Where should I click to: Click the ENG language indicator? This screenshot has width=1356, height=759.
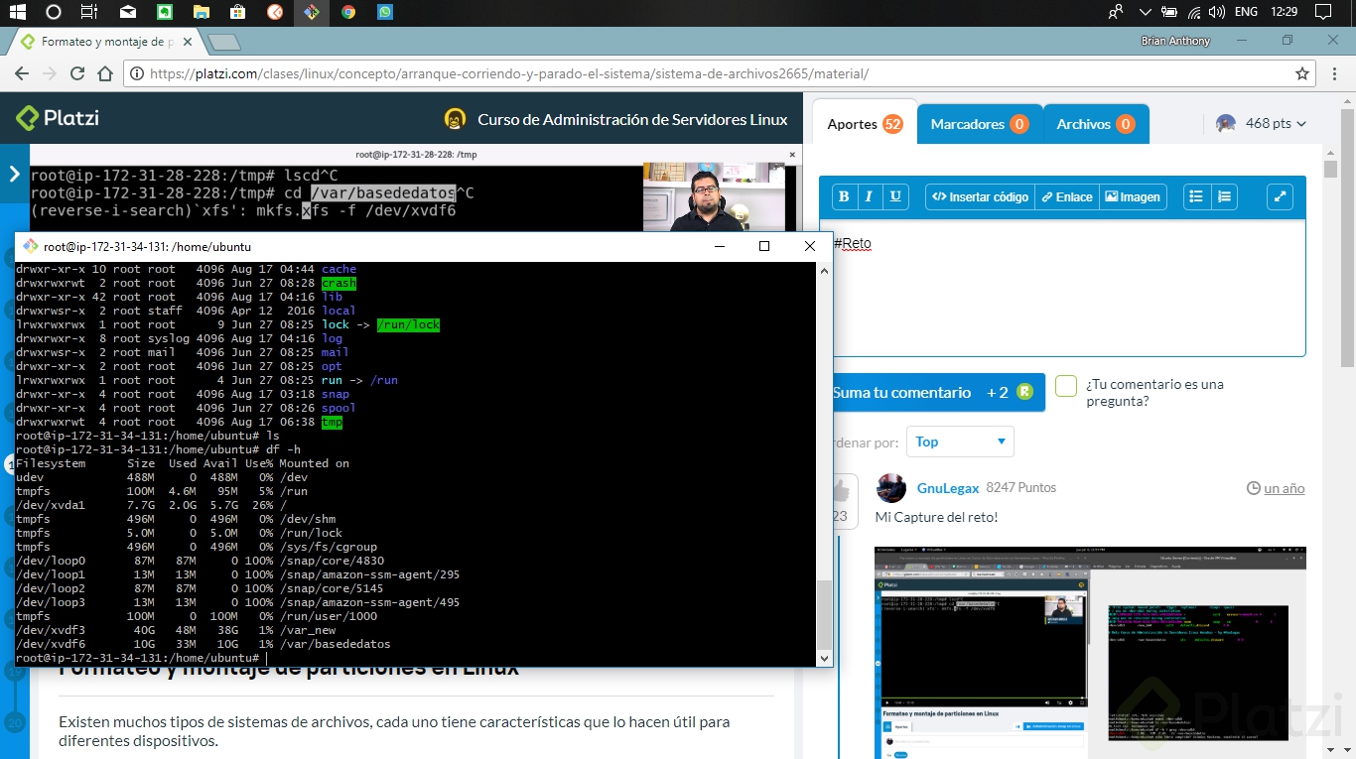[1246, 12]
